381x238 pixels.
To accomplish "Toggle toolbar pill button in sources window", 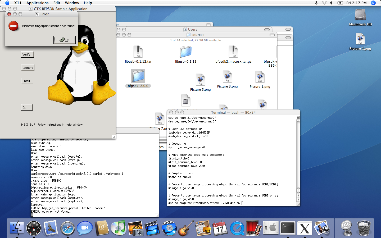I will (x=272, y=35).
